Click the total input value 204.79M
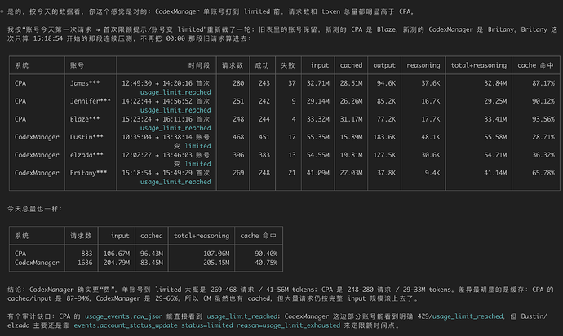 117,263
